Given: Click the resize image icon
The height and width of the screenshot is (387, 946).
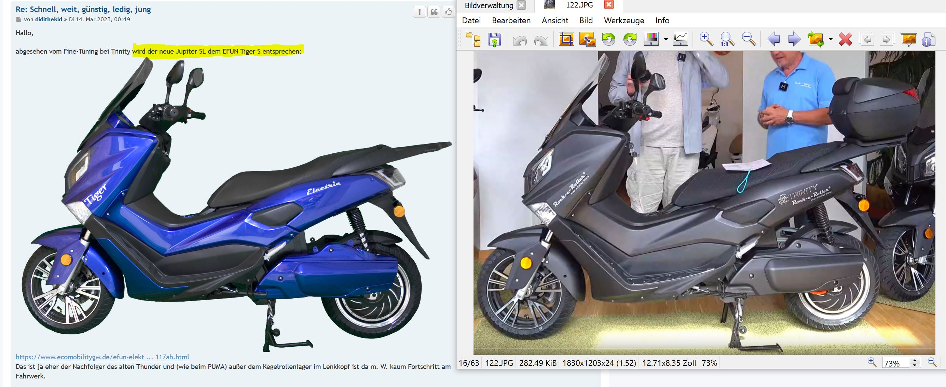Looking at the screenshot, I should pyautogui.click(x=587, y=39).
